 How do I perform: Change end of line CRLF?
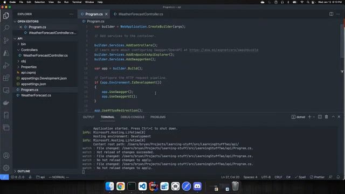click(x=278, y=177)
